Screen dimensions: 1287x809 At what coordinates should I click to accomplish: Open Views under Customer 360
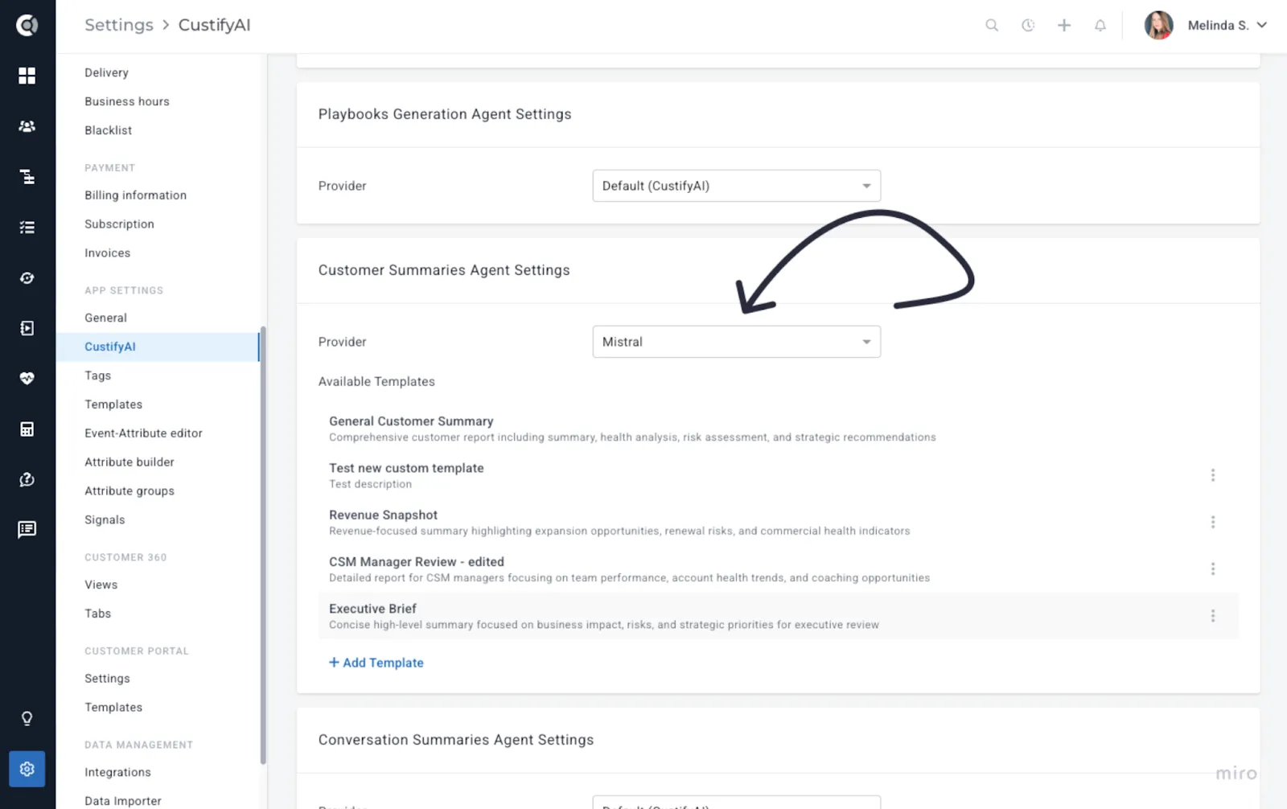[x=101, y=585]
